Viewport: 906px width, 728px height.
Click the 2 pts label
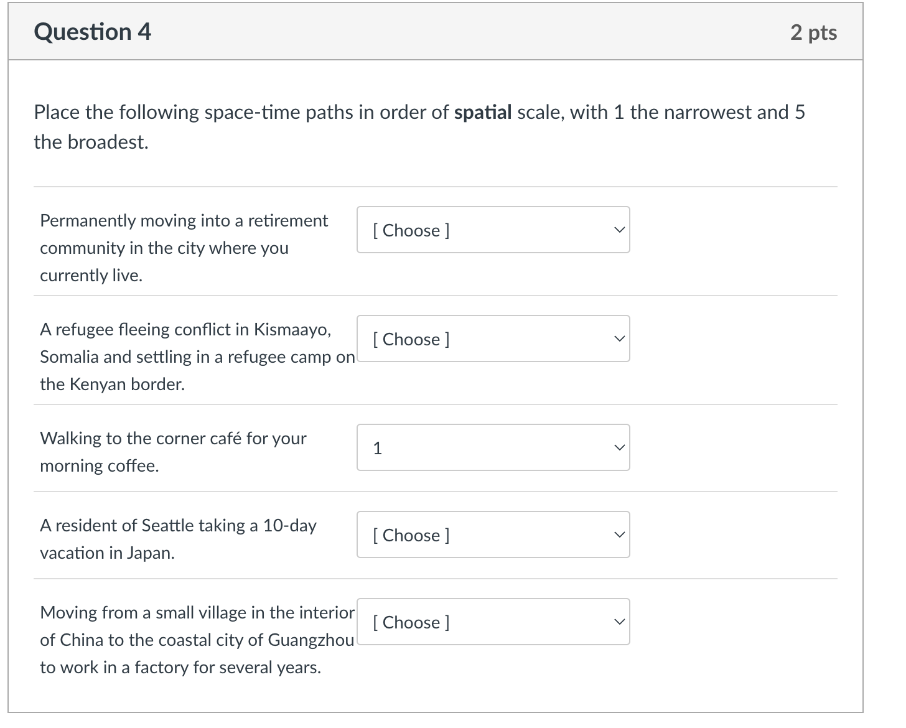[815, 32]
